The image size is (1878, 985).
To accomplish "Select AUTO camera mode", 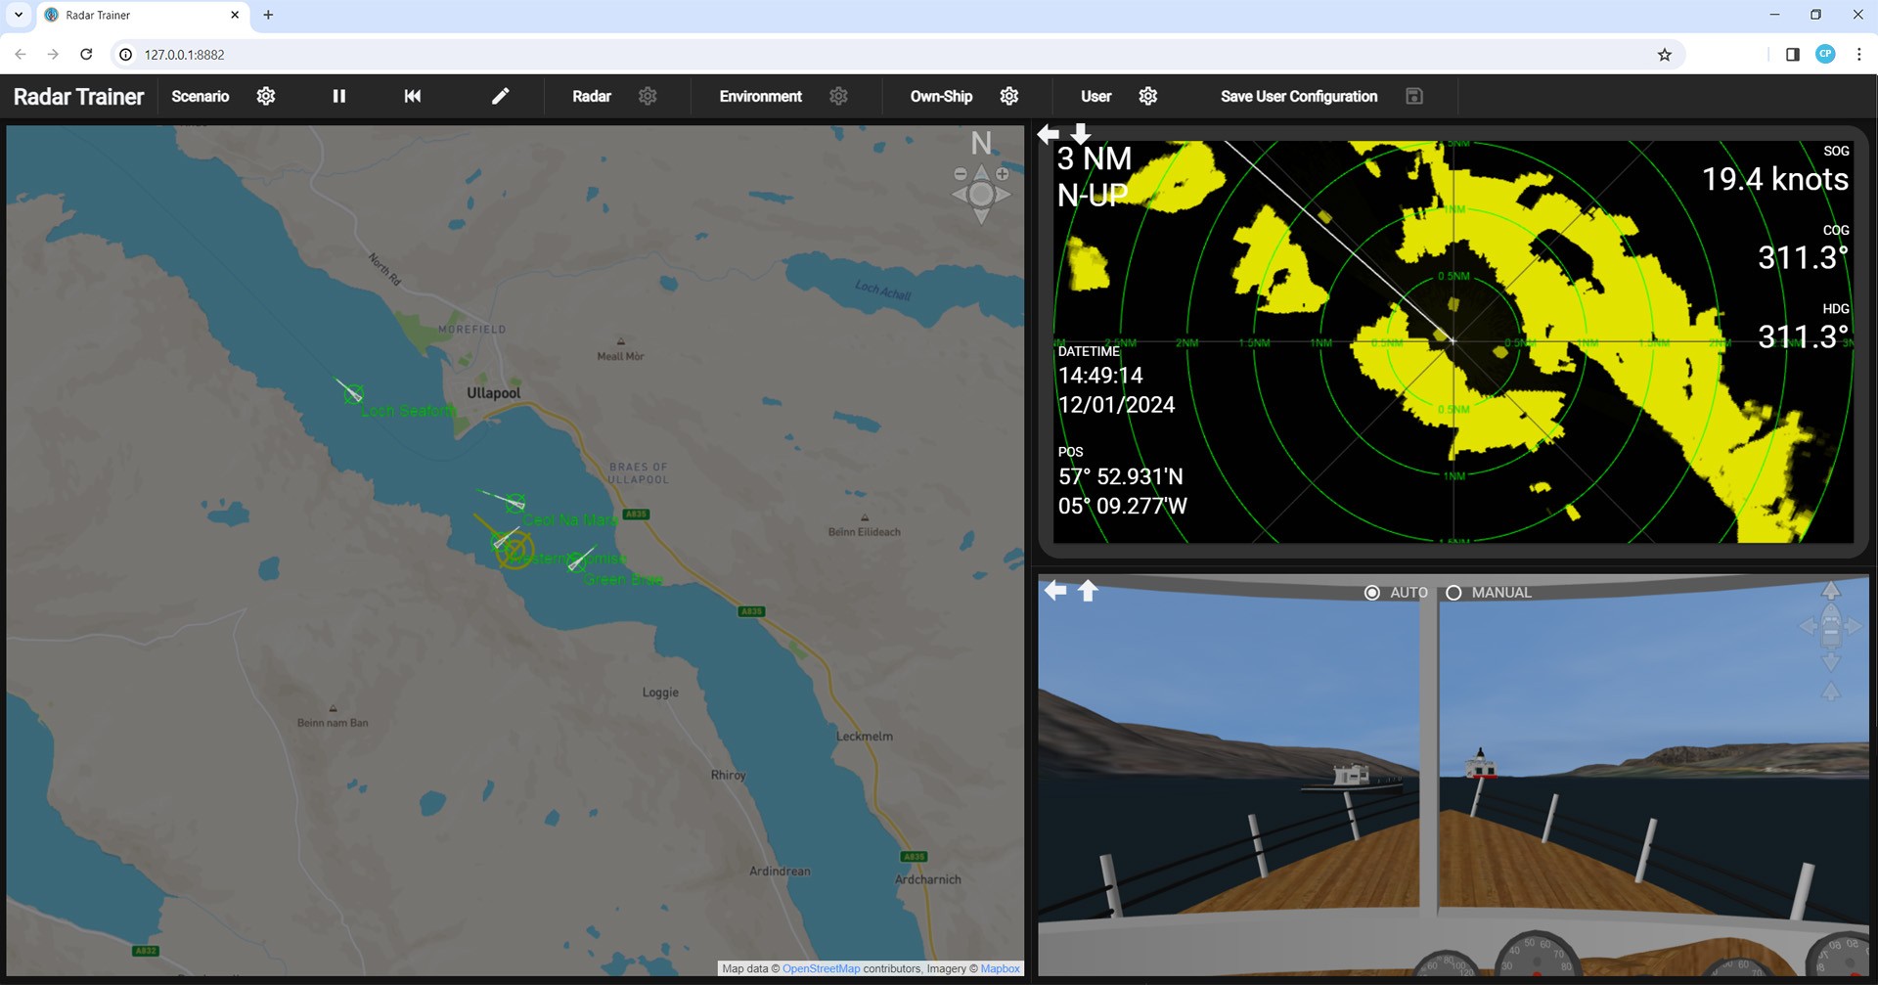I will (1373, 592).
